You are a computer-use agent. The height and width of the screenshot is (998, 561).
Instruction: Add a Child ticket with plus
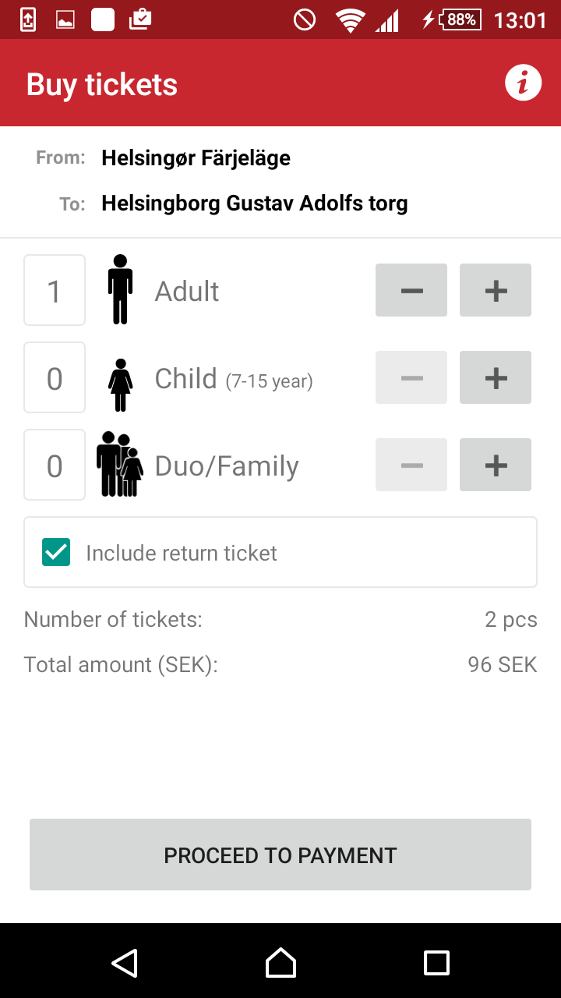click(496, 377)
